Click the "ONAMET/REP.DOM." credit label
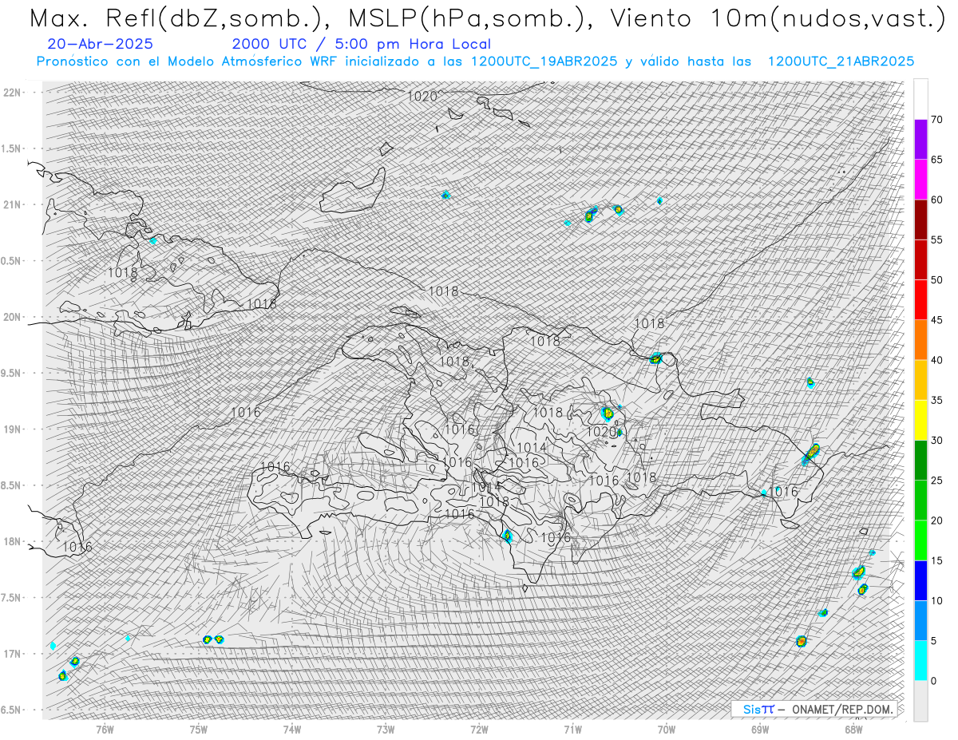Viewport: 958px width, 740px height. (x=843, y=709)
